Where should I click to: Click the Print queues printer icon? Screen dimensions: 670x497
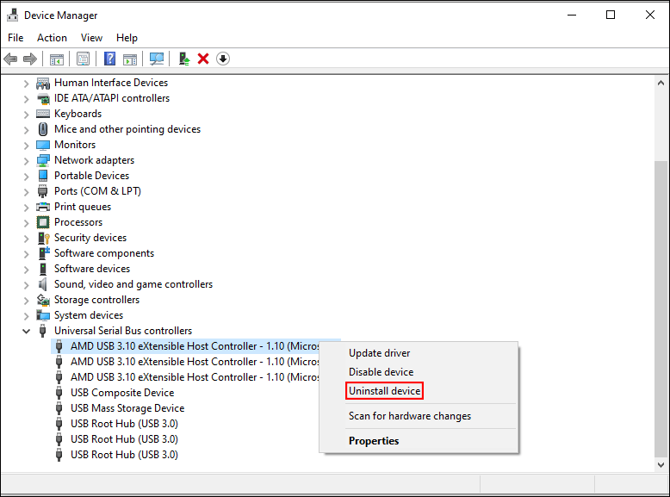coord(43,207)
